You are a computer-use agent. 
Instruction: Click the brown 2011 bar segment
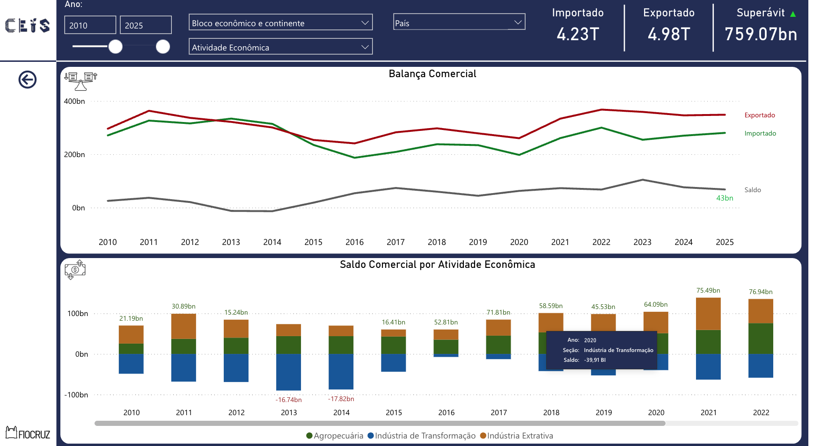coord(183,326)
